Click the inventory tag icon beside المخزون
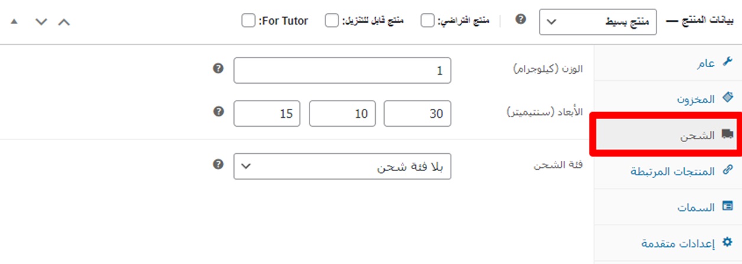742x264 pixels. pos(727,98)
